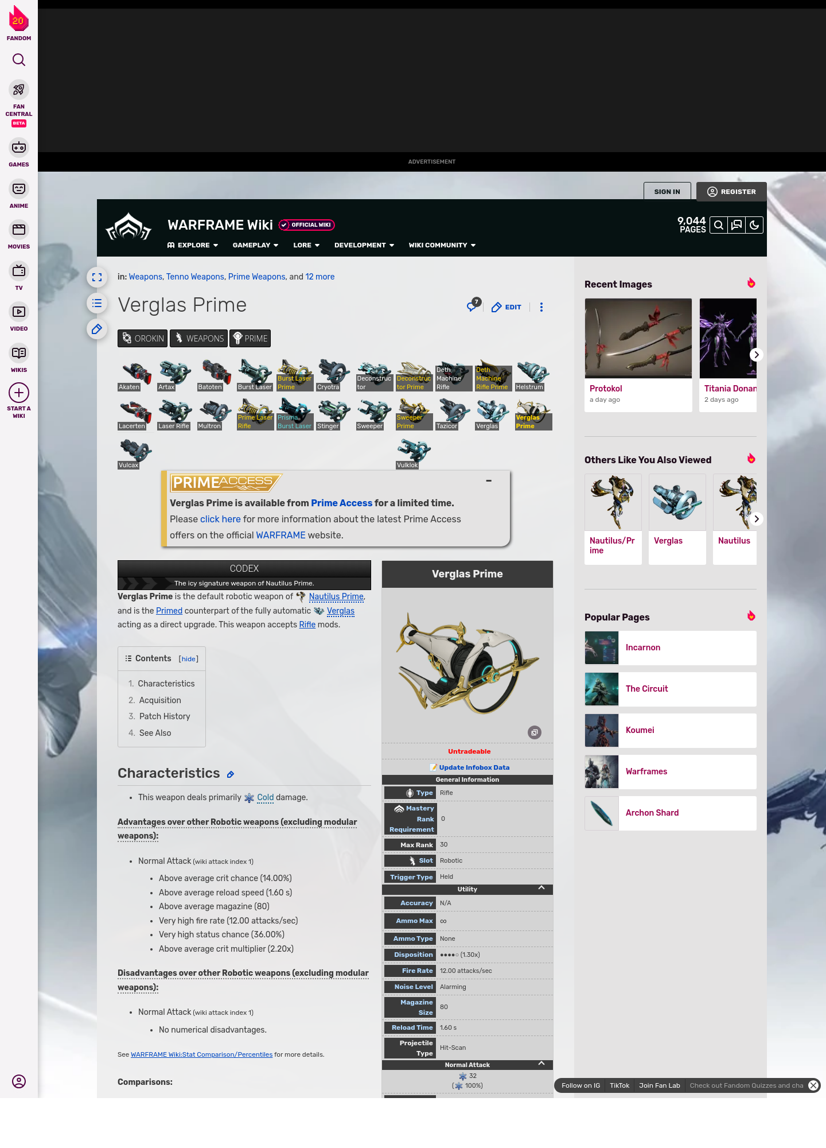Open the Weapons tag button
The height and width of the screenshot is (1148, 826).
click(x=198, y=338)
